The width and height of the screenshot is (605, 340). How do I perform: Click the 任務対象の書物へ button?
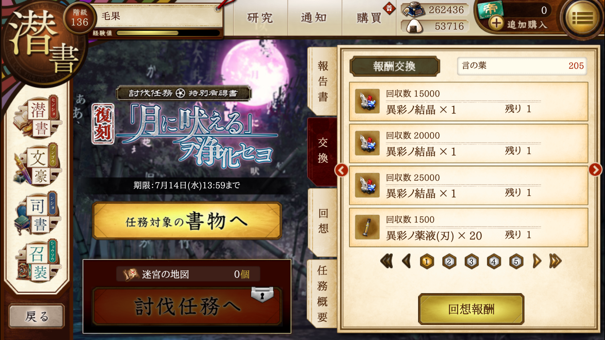(x=187, y=221)
